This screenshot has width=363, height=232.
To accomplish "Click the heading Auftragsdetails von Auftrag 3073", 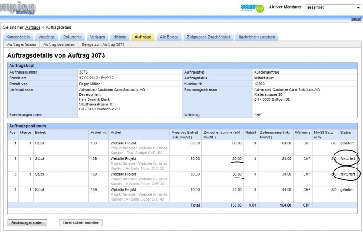I will (56, 55).
